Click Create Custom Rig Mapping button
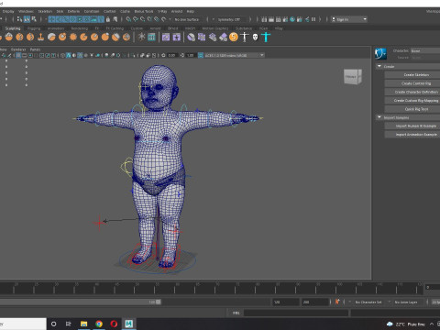Viewport: 440px width, 330px height. tap(412, 101)
